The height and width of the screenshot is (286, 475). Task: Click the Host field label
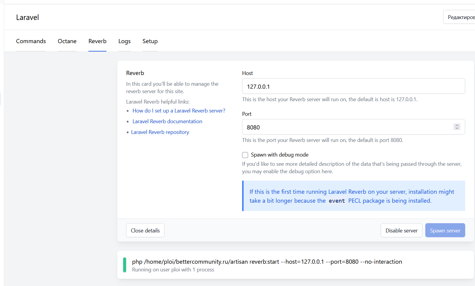pos(247,73)
